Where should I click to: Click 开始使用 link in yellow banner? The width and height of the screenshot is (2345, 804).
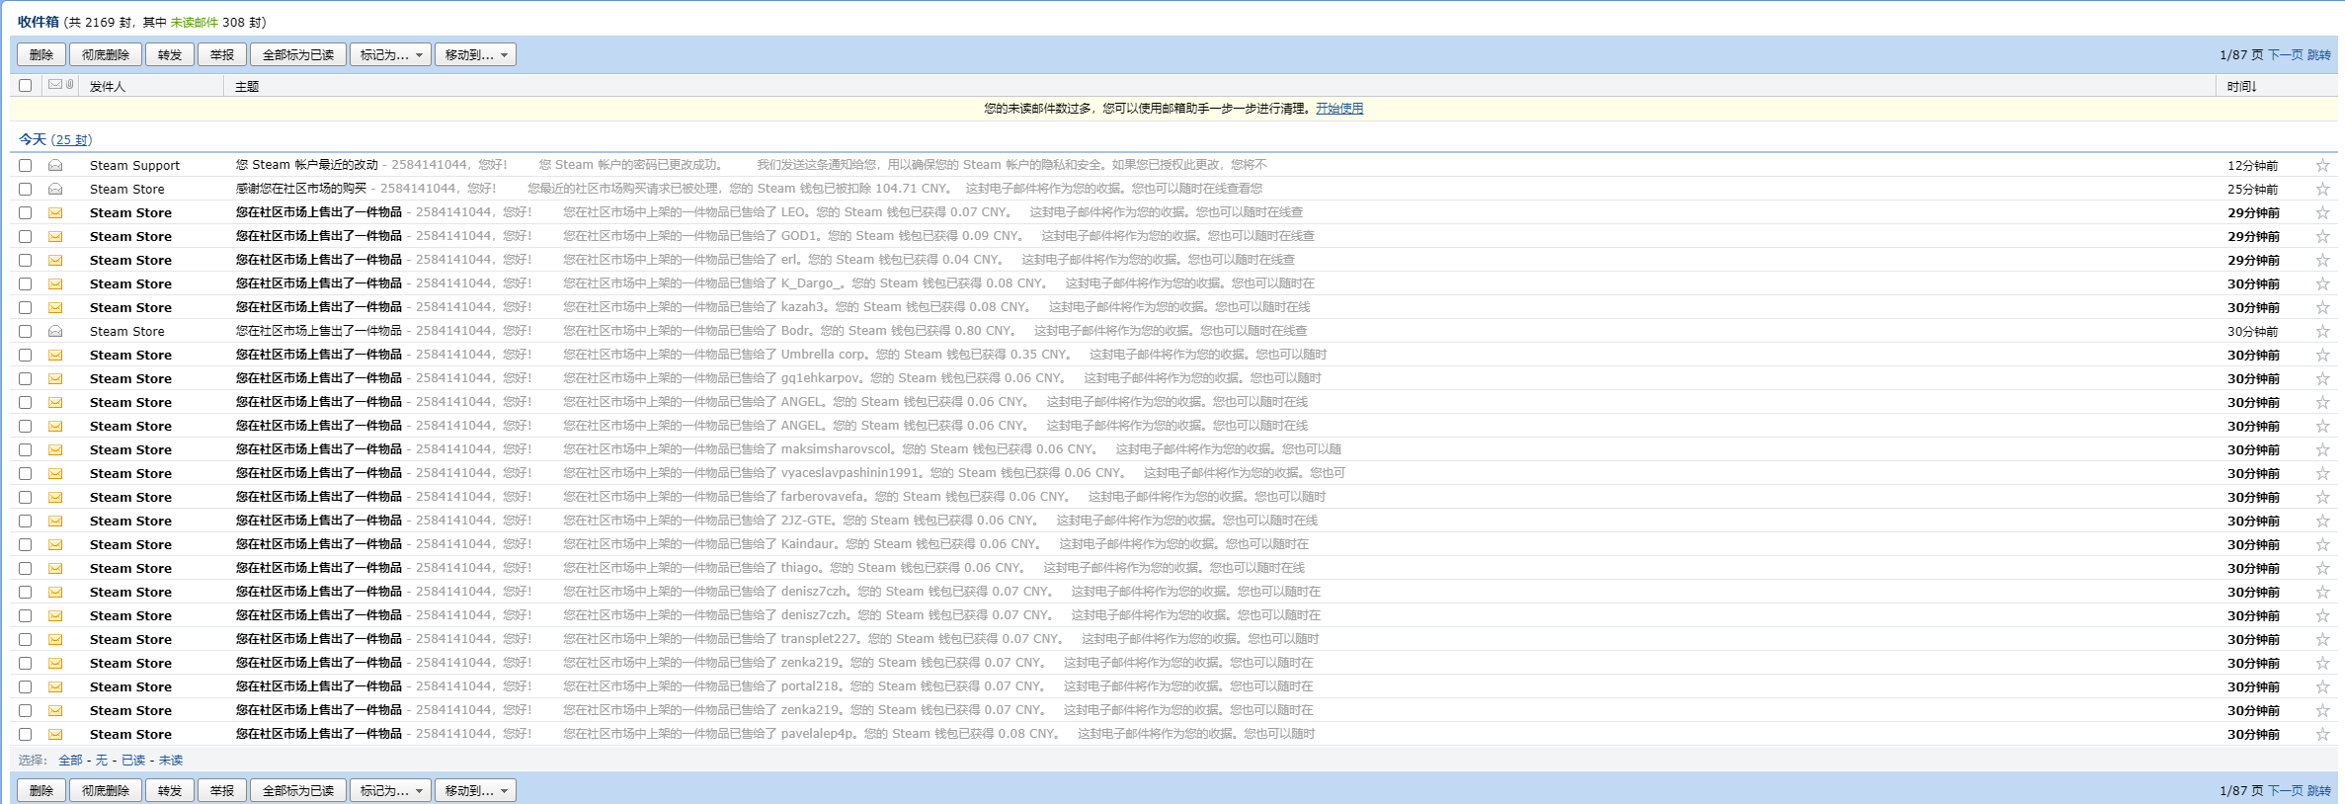click(x=1339, y=109)
